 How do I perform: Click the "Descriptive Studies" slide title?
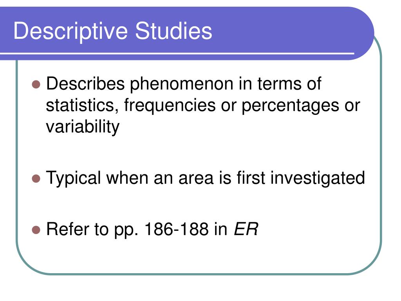(x=113, y=31)
